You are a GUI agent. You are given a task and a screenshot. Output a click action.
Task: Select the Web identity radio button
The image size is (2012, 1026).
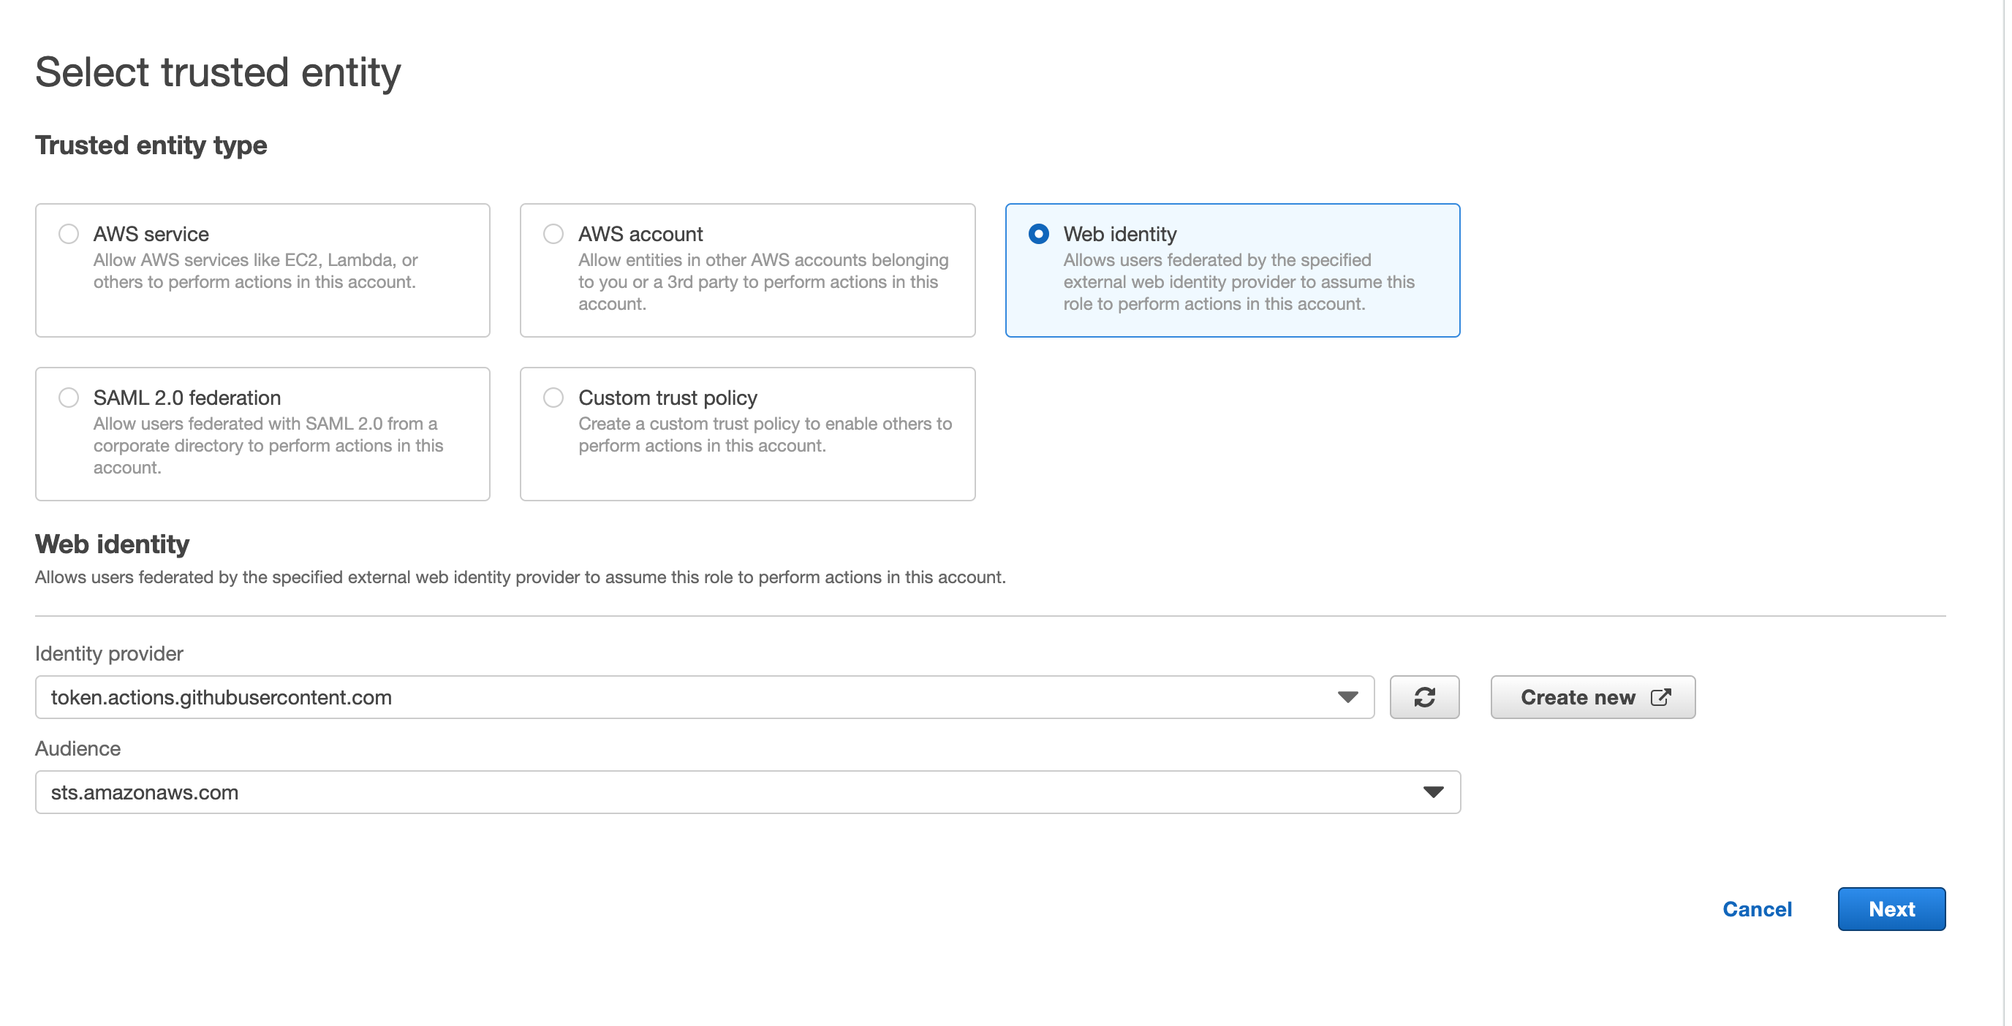click(x=1038, y=233)
